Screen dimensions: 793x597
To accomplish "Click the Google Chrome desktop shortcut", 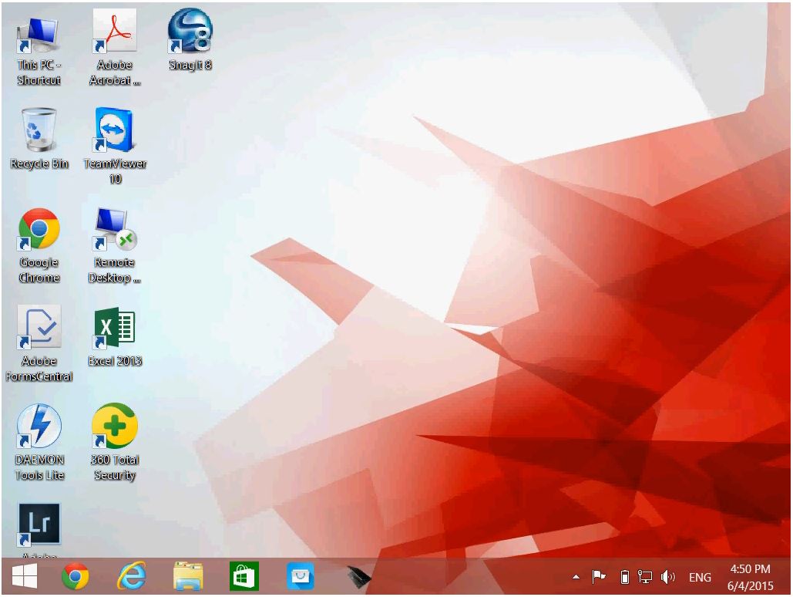I will (39, 229).
